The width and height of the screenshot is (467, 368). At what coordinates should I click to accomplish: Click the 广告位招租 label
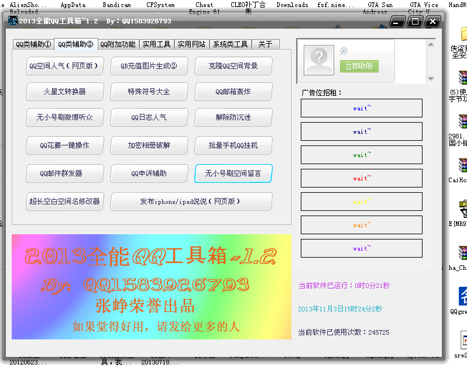pos(321,93)
